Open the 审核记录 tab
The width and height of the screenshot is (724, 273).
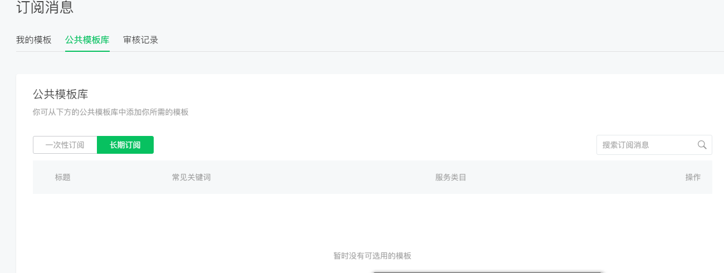pos(141,40)
